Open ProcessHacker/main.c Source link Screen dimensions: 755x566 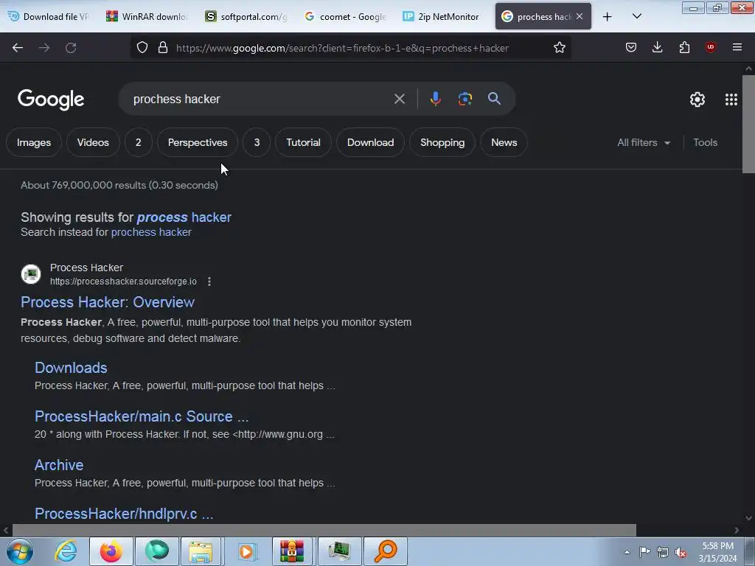coord(142,416)
